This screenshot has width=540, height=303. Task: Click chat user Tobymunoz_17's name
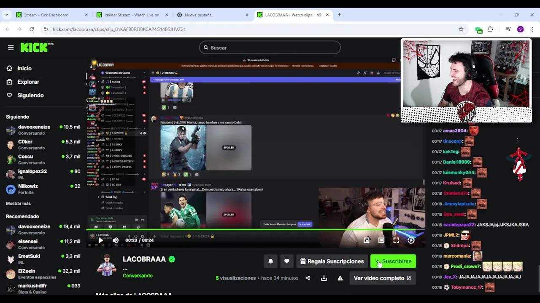pyautogui.click(x=467, y=287)
